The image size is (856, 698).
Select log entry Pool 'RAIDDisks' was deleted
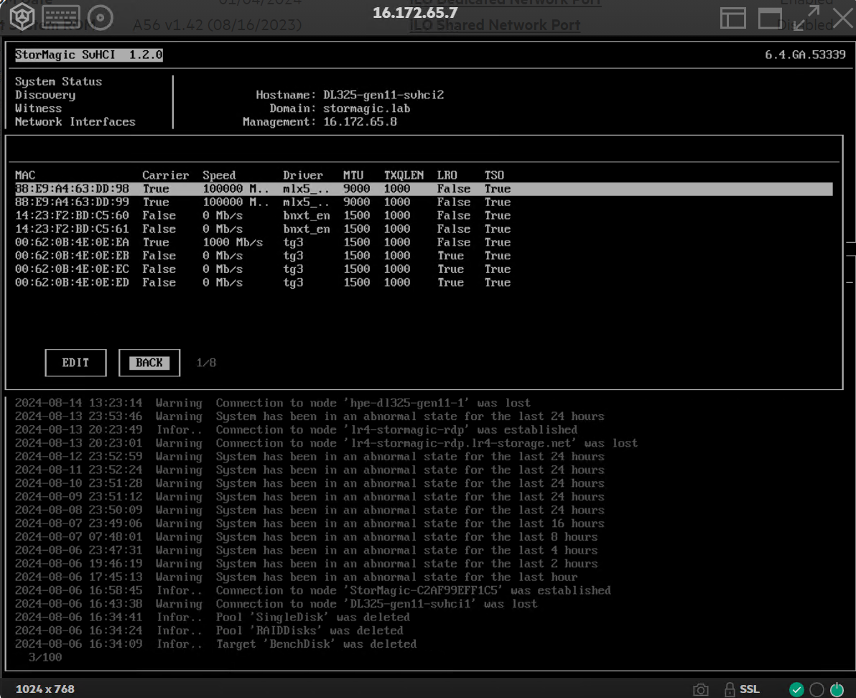[209, 631]
